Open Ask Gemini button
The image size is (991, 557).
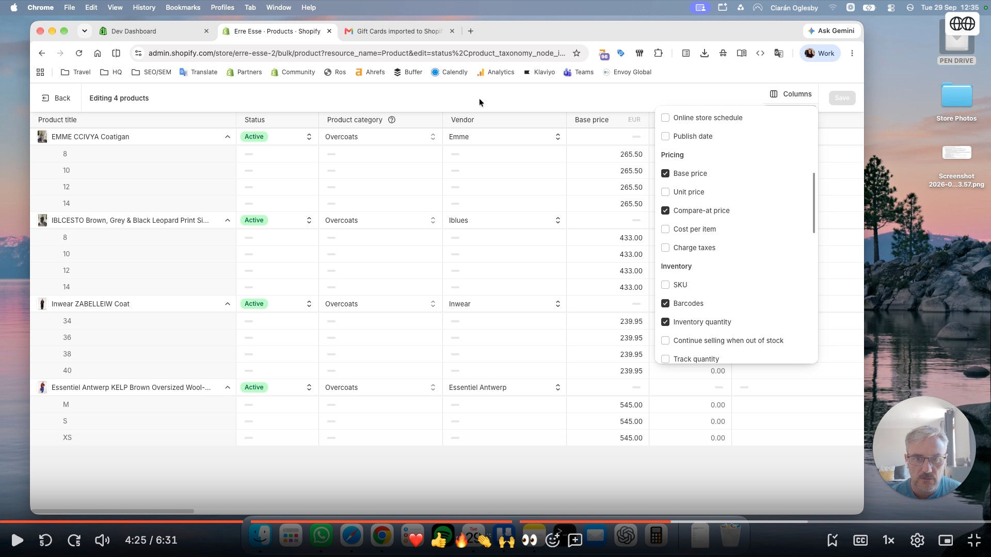coord(832,31)
